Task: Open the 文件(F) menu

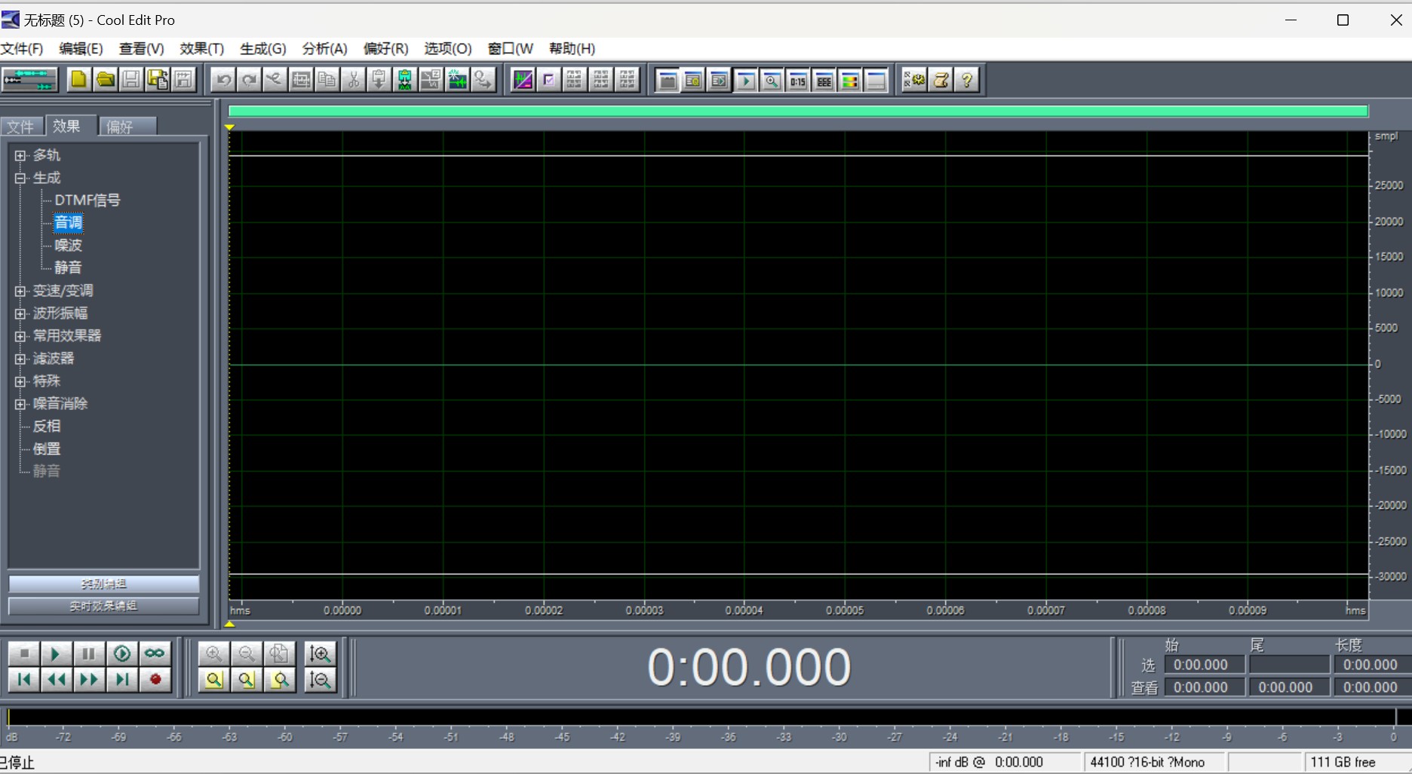Action: (x=22, y=49)
